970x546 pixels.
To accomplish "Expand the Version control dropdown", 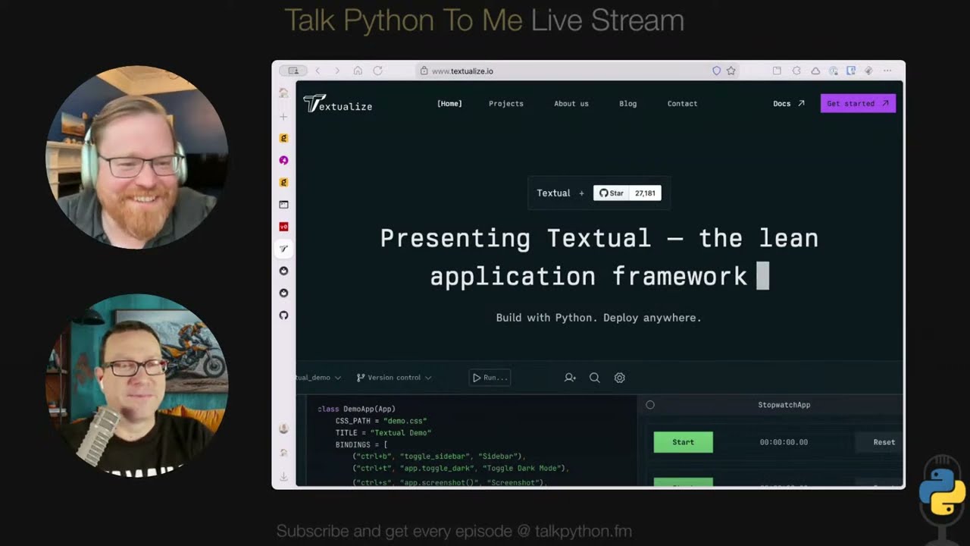I will pos(394,378).
